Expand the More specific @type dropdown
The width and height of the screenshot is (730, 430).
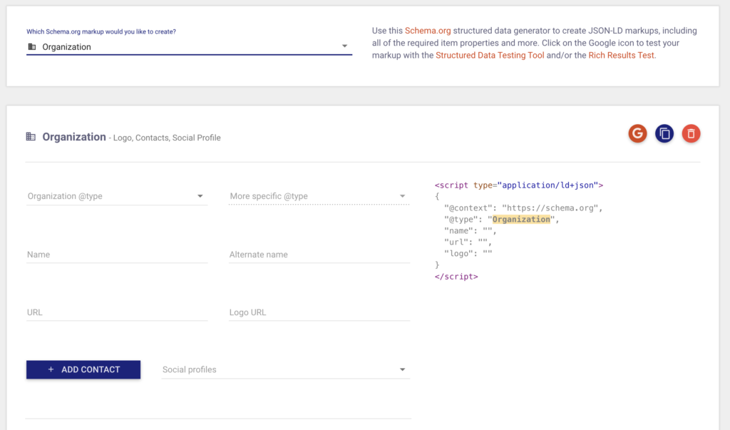[319, 196]
